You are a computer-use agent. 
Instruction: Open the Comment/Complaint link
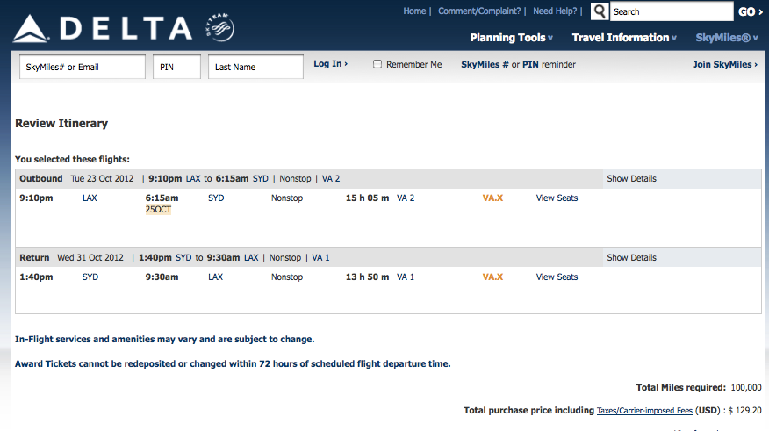(x=479, y=11)
